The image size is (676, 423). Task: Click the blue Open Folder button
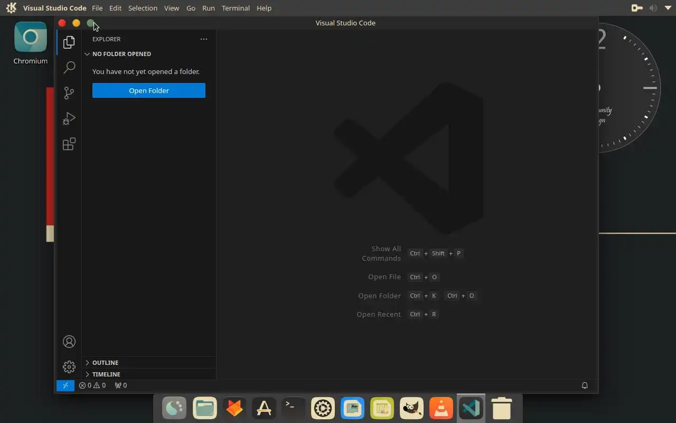coord(149,90)
